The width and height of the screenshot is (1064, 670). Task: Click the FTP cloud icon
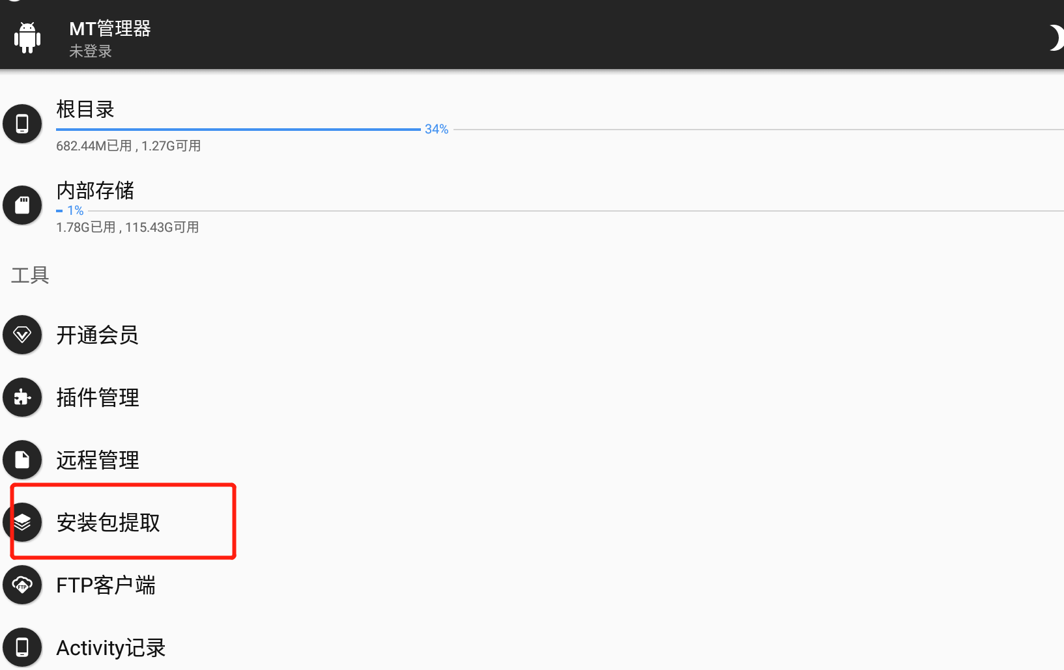pos(22,585)
